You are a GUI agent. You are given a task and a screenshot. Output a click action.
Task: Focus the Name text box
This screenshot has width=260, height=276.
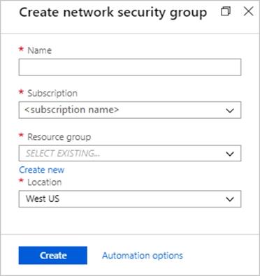coord(130,67)
